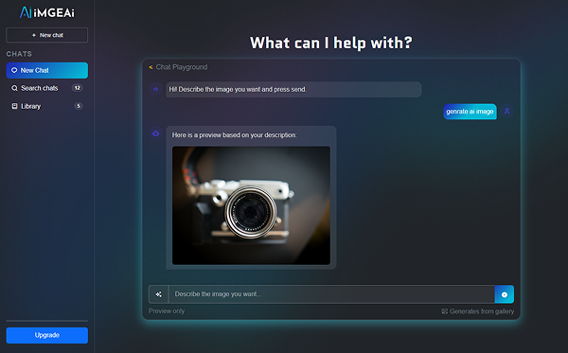
Task: Click the user avatar icon beside the message
Action: pos(507,111)
